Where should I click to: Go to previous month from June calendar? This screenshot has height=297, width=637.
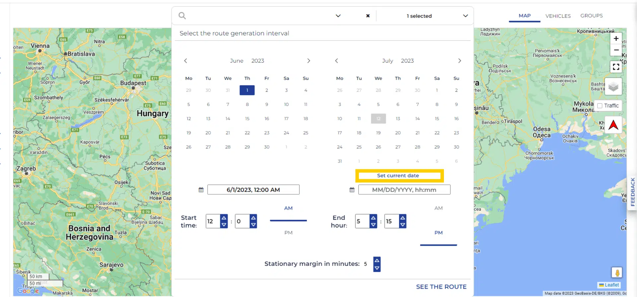click(x=185, y=61)
